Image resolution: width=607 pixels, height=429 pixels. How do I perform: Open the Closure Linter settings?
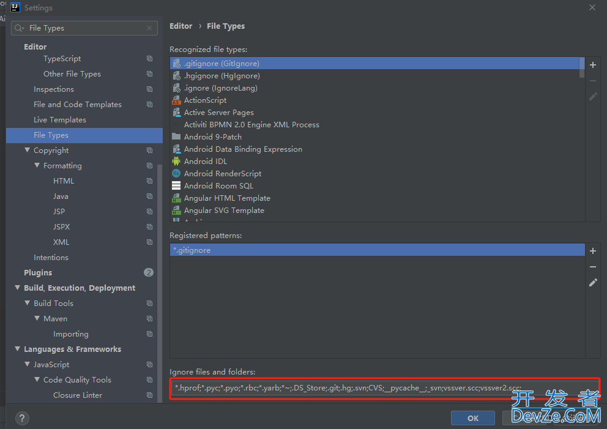pyautogui.click(x=78, y=395)
